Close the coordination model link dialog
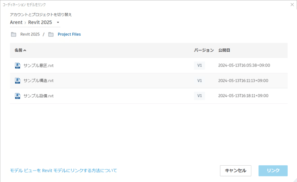 (x=291, y=4)
